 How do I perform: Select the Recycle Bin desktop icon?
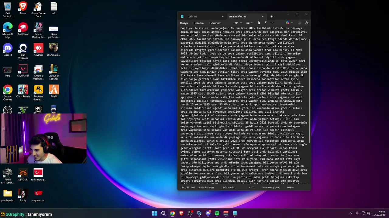(8, 10)
